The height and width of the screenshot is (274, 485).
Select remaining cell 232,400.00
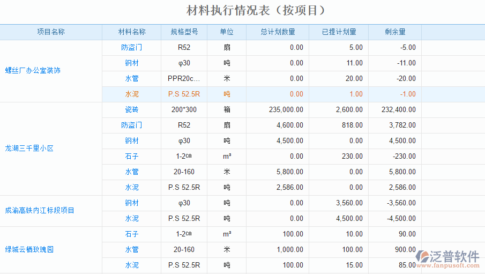(x=395, y=109)
